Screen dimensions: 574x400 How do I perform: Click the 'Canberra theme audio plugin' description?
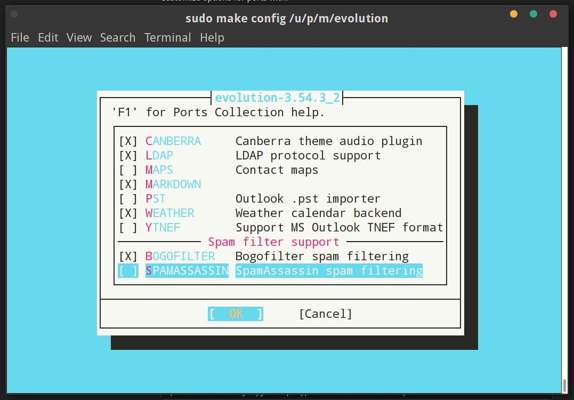point(329,141)
